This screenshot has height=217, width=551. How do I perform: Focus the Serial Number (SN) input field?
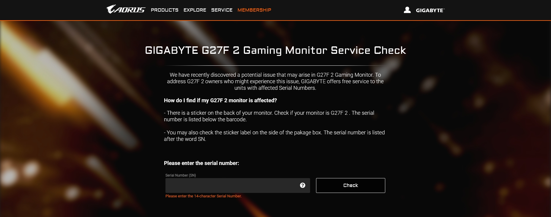pos(238,185)
